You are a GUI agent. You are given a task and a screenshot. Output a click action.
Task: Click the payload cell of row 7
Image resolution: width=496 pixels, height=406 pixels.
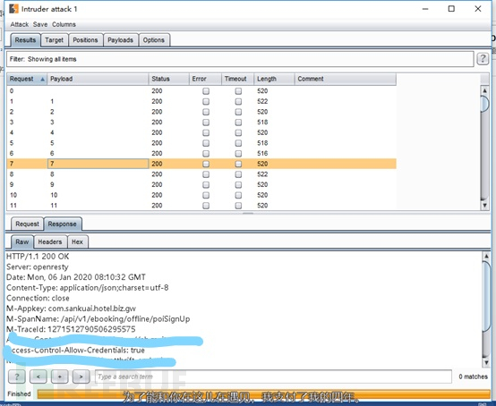click(x=98, y=164)
